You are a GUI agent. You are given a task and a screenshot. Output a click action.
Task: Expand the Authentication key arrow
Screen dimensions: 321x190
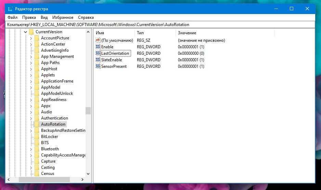pyautogui.click(x=31, y=118)
